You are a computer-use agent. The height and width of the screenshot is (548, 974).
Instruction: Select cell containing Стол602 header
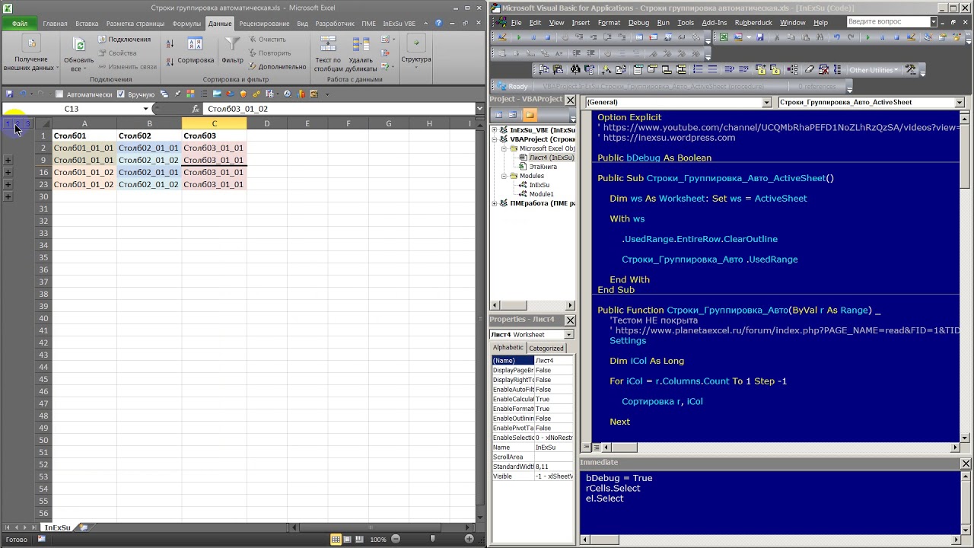pyautogui.click(x=149, y=135)
